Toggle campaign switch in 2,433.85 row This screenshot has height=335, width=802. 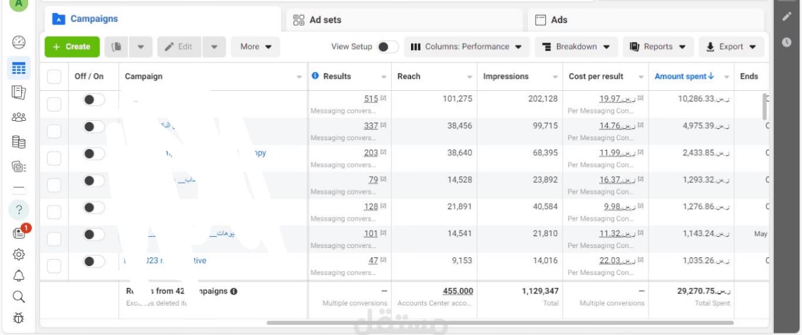coord(94,154)
